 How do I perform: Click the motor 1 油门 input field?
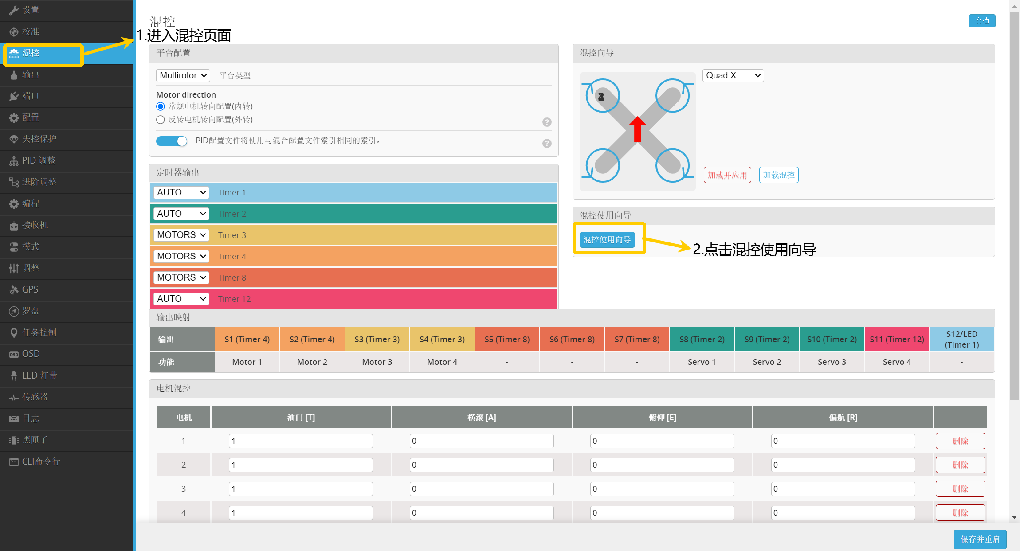pos(301,441)
